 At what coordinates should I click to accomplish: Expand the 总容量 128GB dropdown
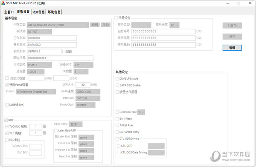(x=35, y=72)
